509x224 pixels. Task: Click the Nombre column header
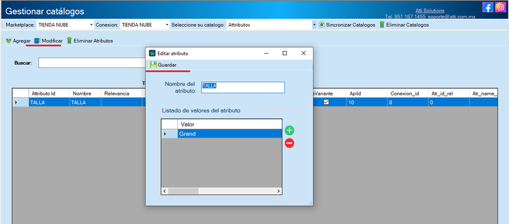coord(85,93)
